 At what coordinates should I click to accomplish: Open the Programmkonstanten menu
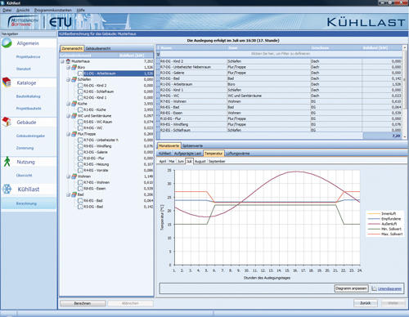click(x=53, y=10)
